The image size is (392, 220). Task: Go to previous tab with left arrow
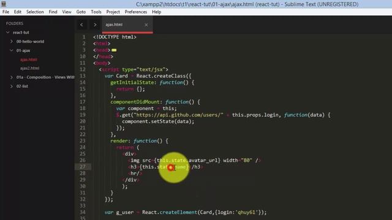click(x=81, y=24)
